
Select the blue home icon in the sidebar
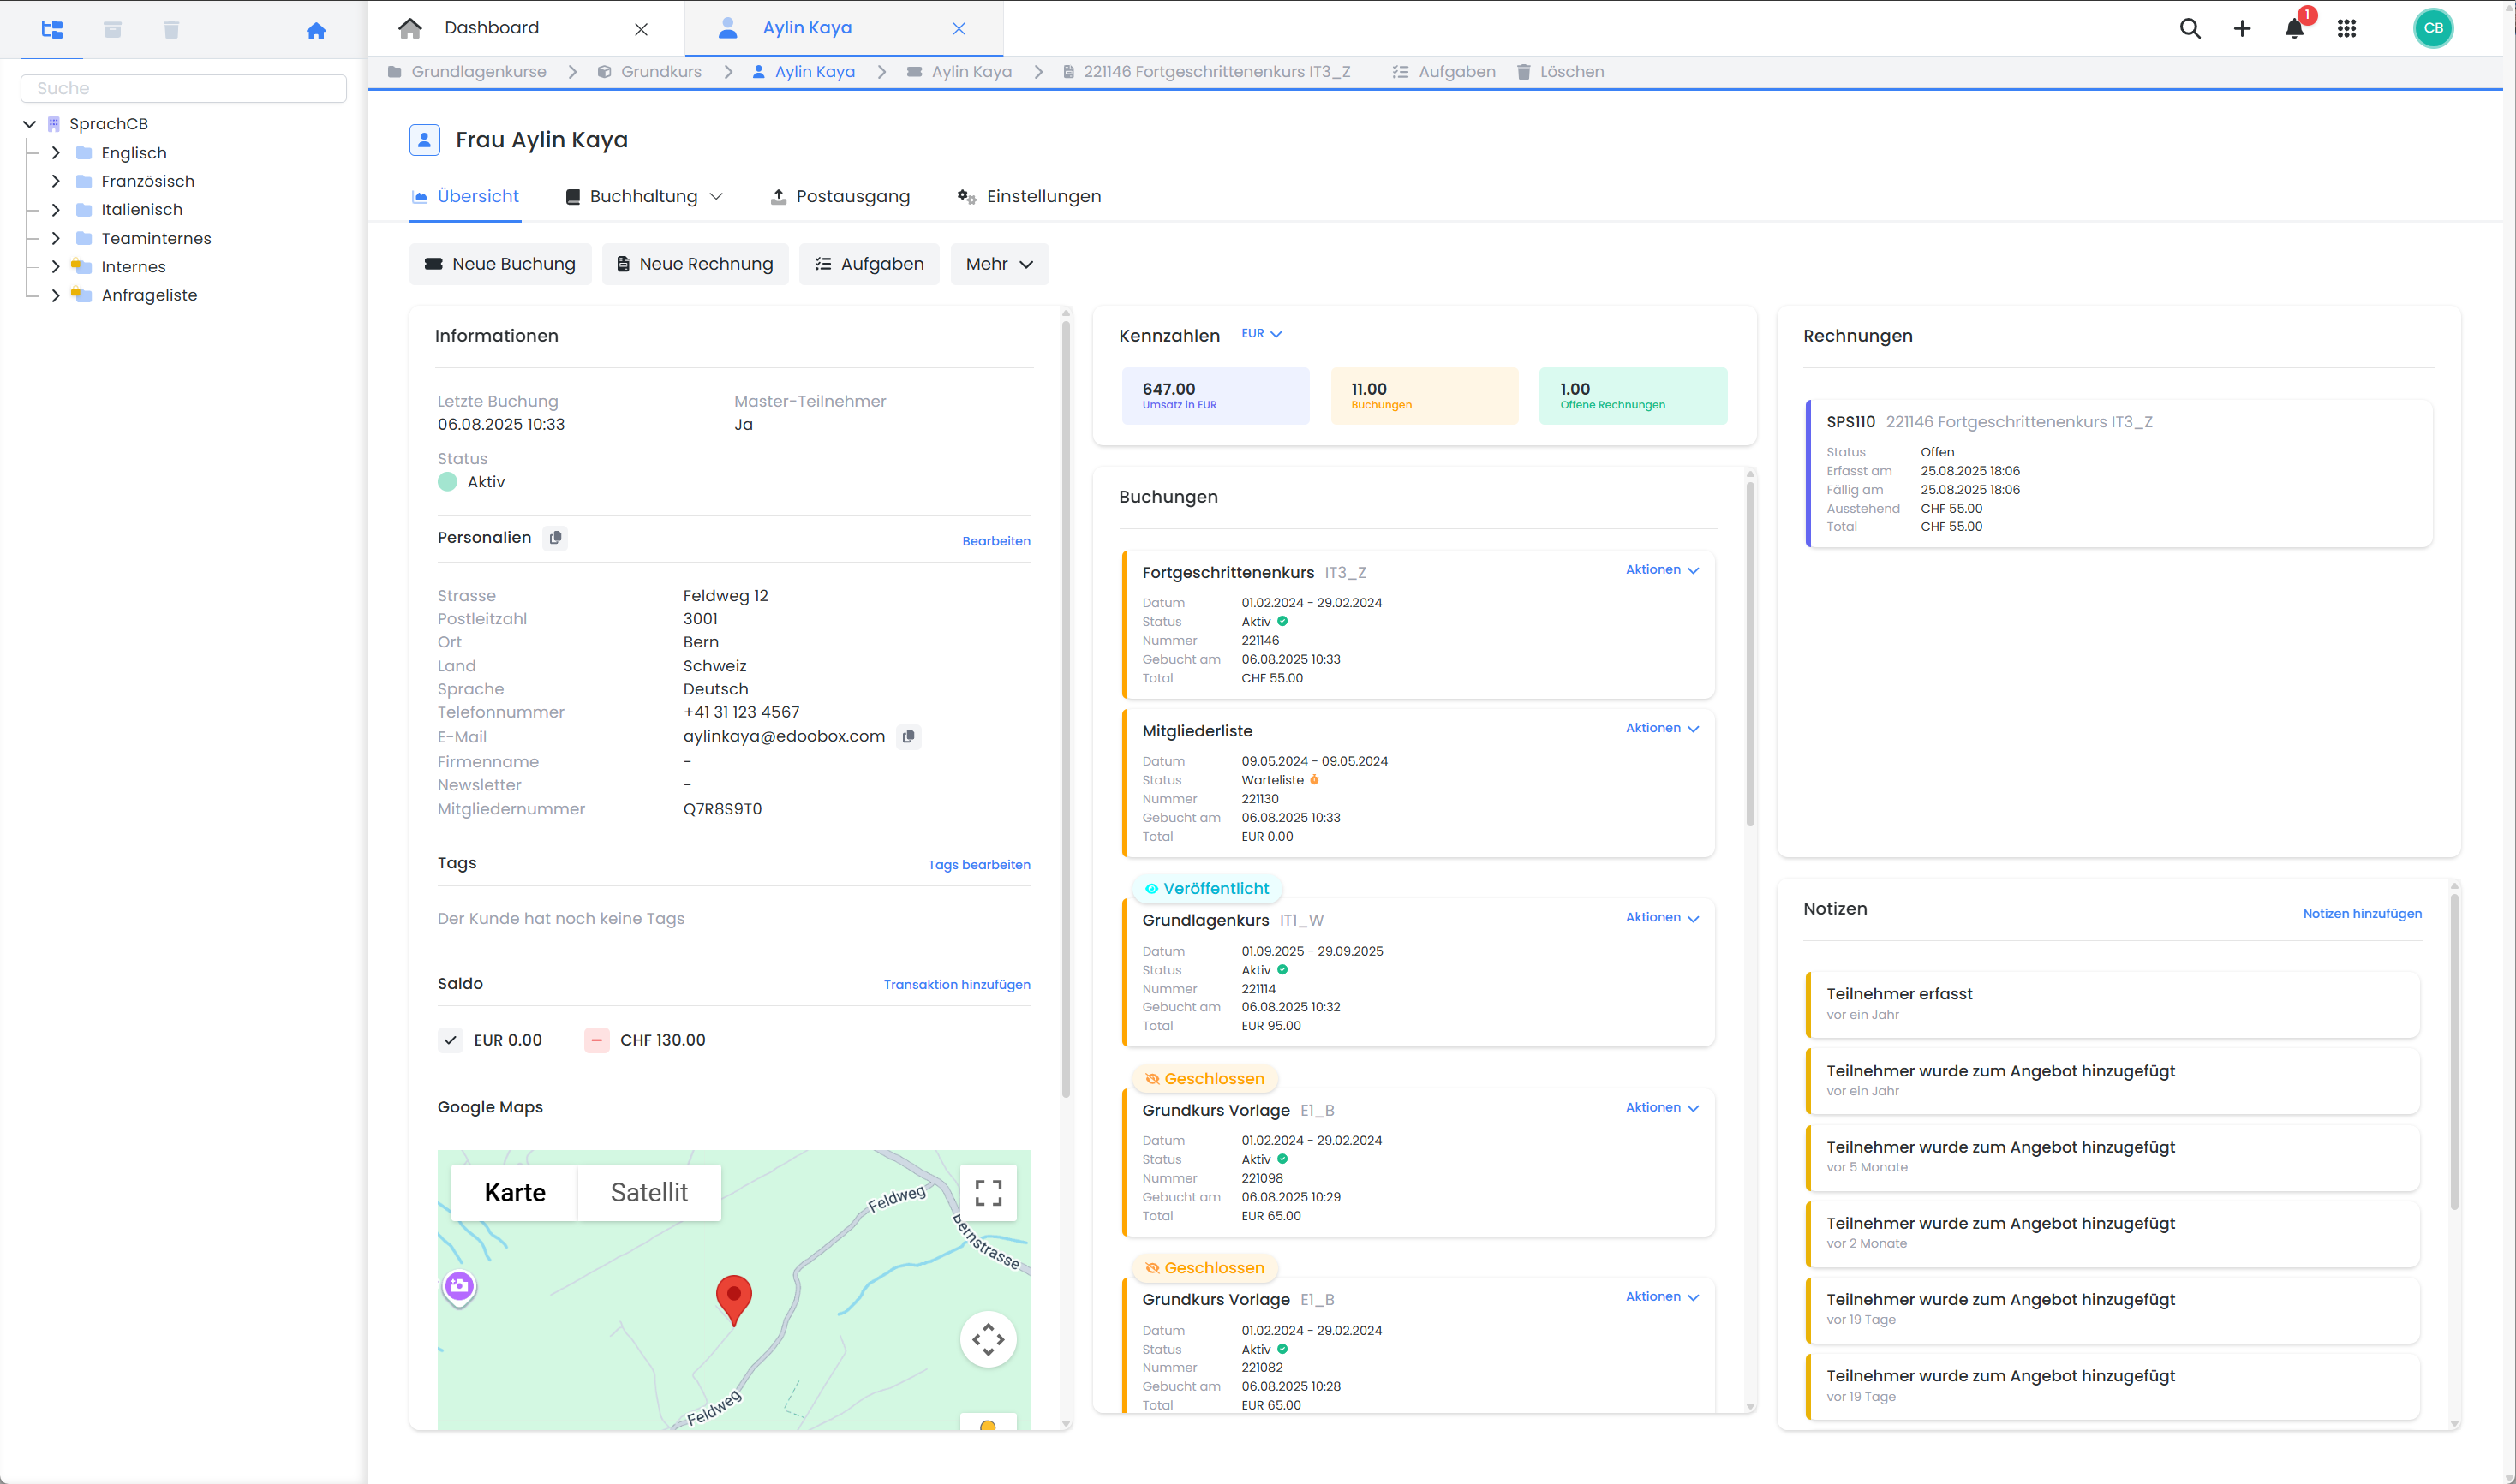316,31
